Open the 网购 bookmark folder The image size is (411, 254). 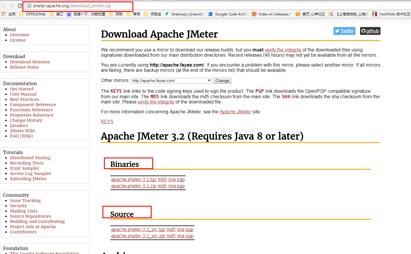pyautogui.click(x=116, y=14)
